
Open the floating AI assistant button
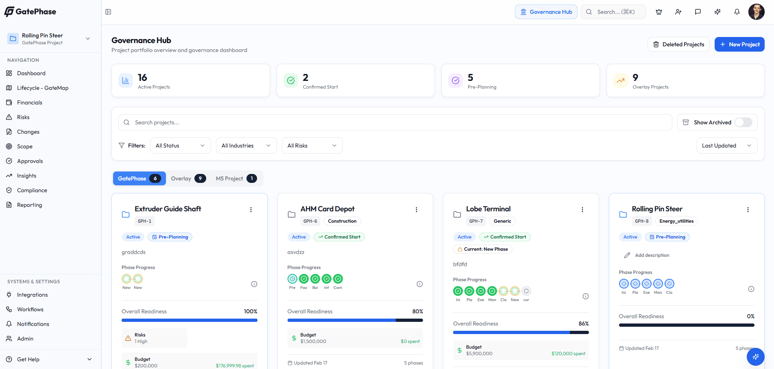point(756,357)
